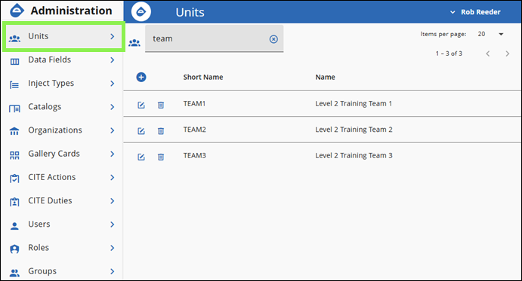Screen dimensions: 522x281
Task: Click the people icon beside search box
Action: pos(134,43)
